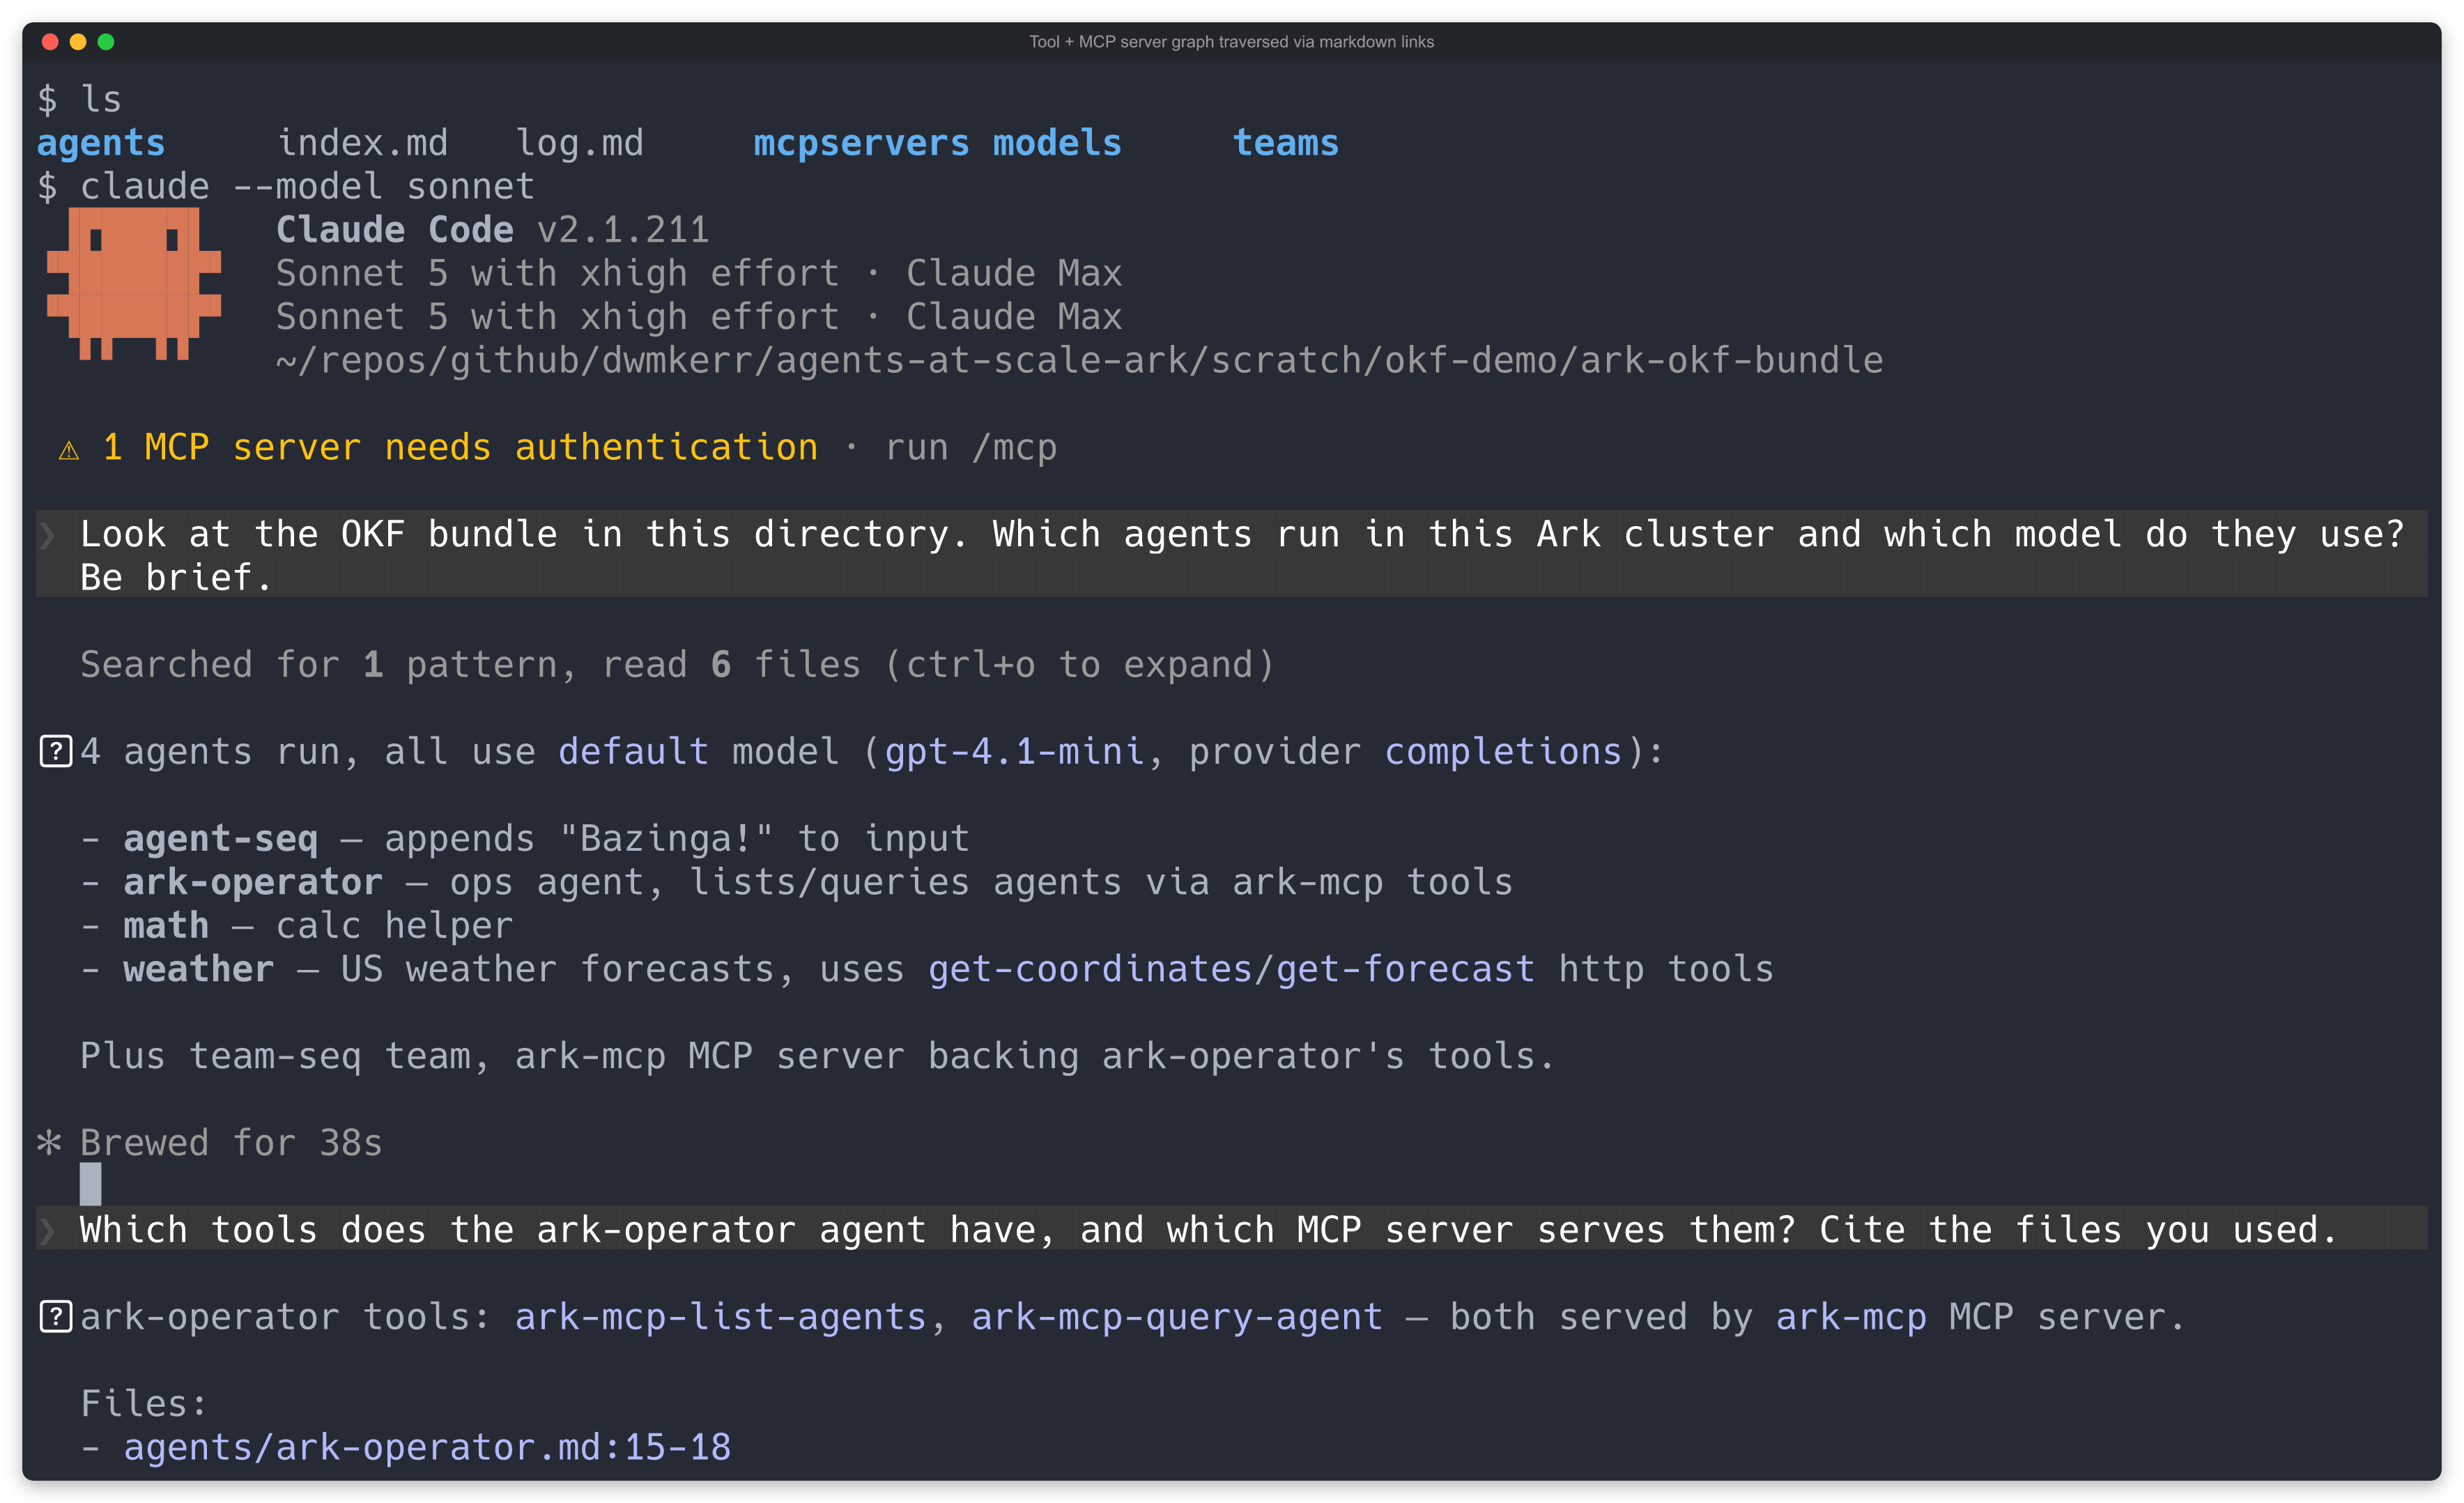Image resolution: width=2464 pixels, height=1503 pixels.
Task: Click the question-mark box before 'ark-operator tools'
Action: (56, 1317)
